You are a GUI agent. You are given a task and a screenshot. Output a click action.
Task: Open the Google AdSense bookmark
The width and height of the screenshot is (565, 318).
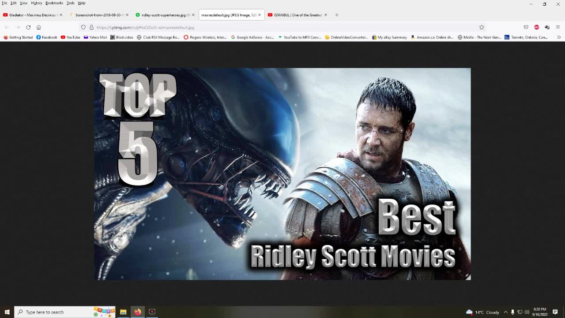click(252, 38)
